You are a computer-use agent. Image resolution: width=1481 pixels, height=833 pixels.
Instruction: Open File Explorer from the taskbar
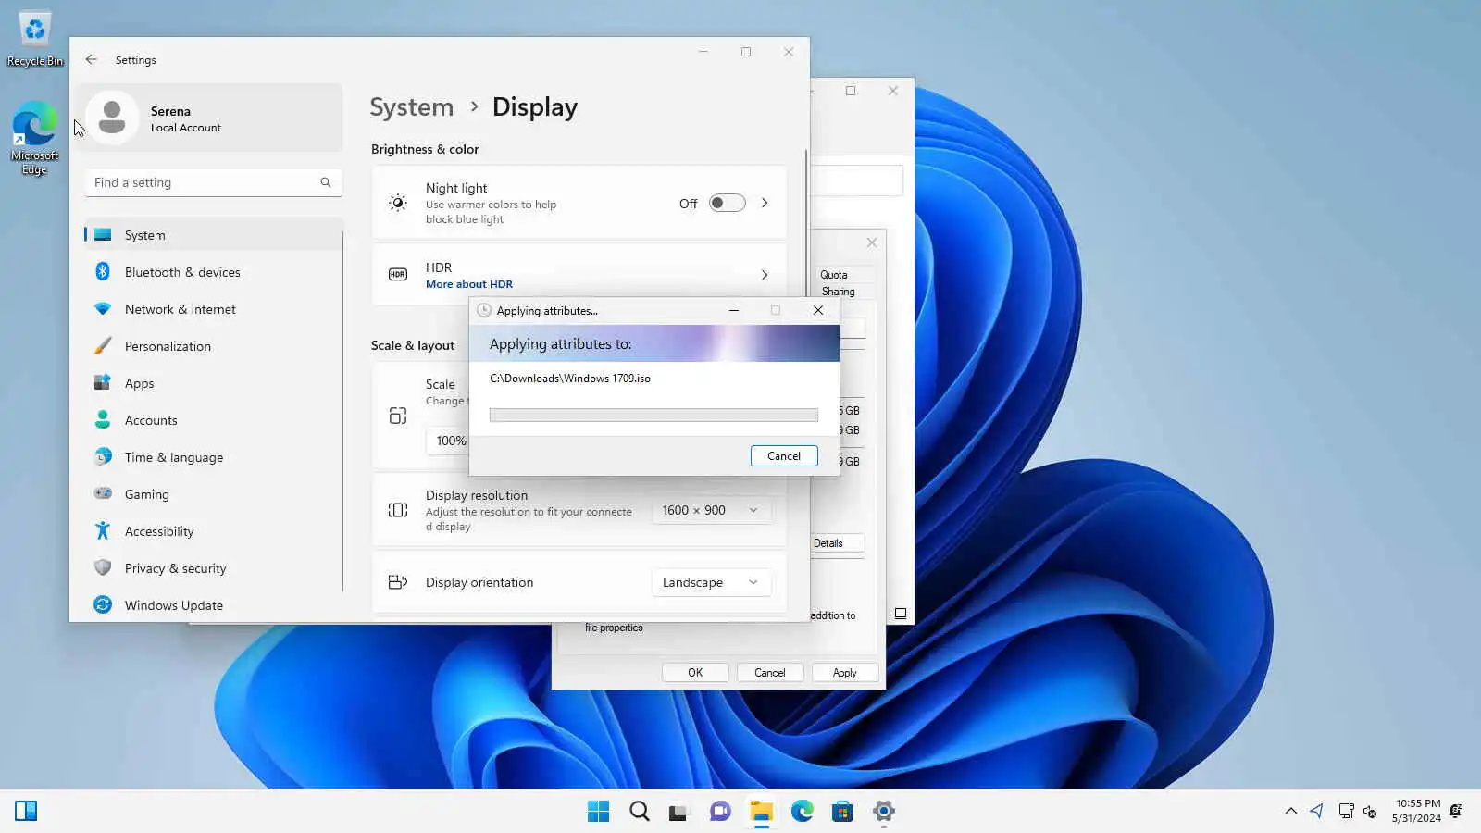[x=762, y=812]
